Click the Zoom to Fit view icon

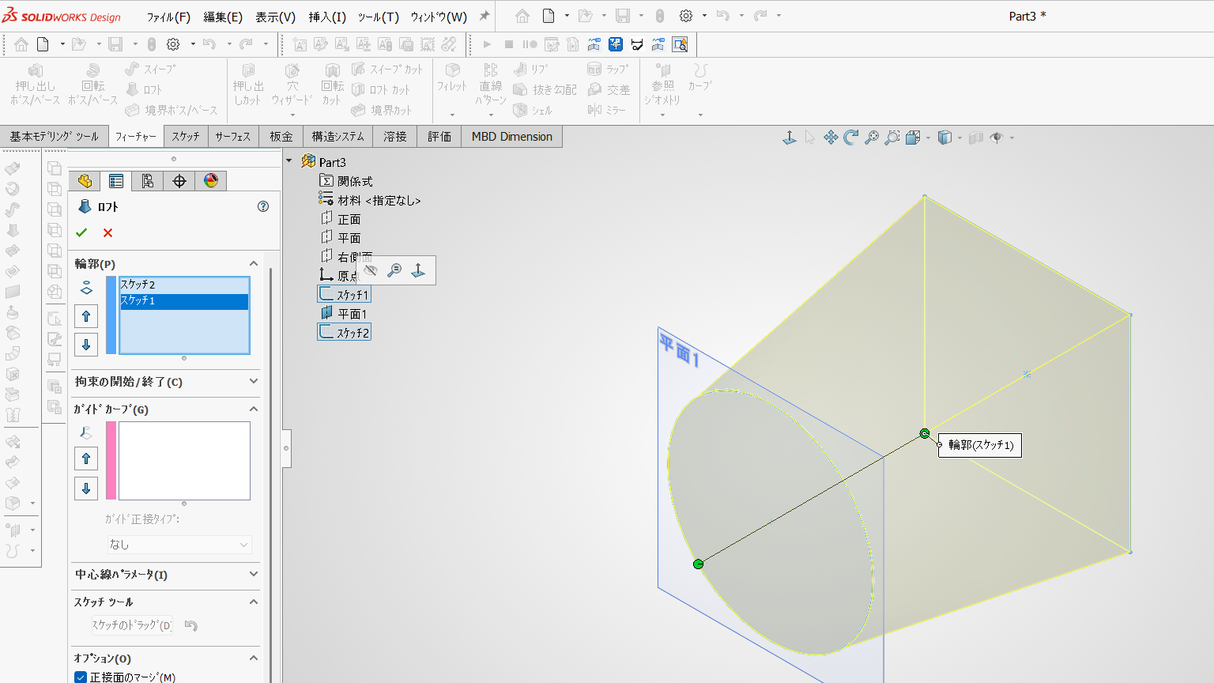pos(872,138)
